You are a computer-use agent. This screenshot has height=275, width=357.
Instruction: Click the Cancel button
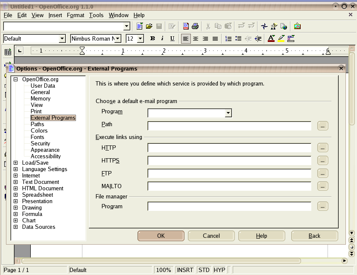tap(211, 236)
